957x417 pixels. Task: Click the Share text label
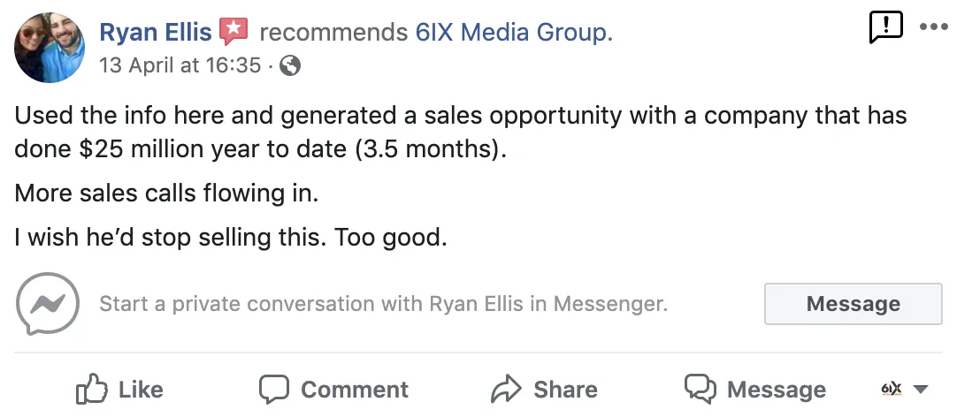565,390
